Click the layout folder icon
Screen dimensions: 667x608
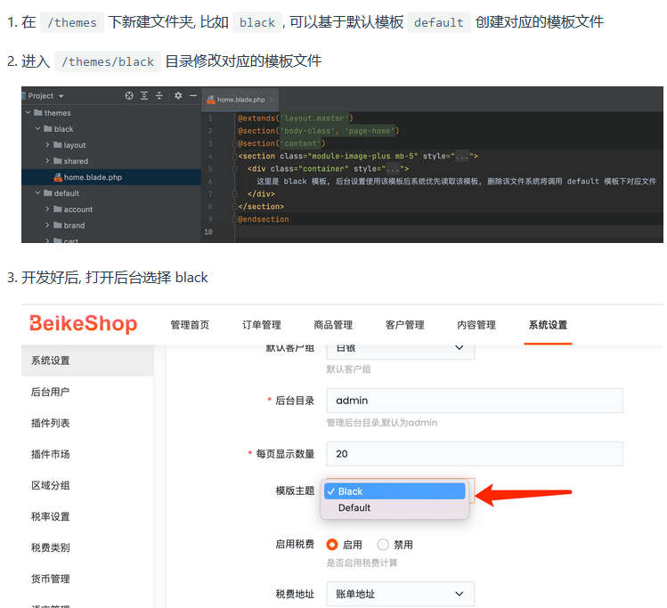(58, 144)
